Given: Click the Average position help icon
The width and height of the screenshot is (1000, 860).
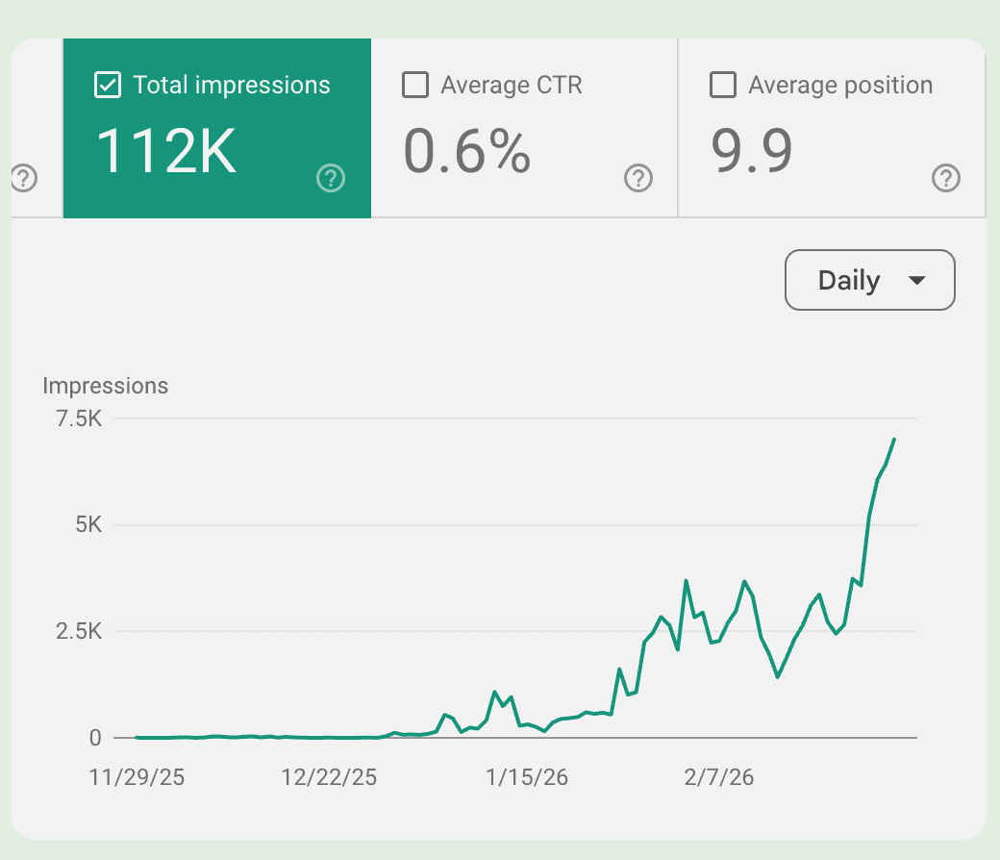Looking at the screenshot, I should [945, 178].
